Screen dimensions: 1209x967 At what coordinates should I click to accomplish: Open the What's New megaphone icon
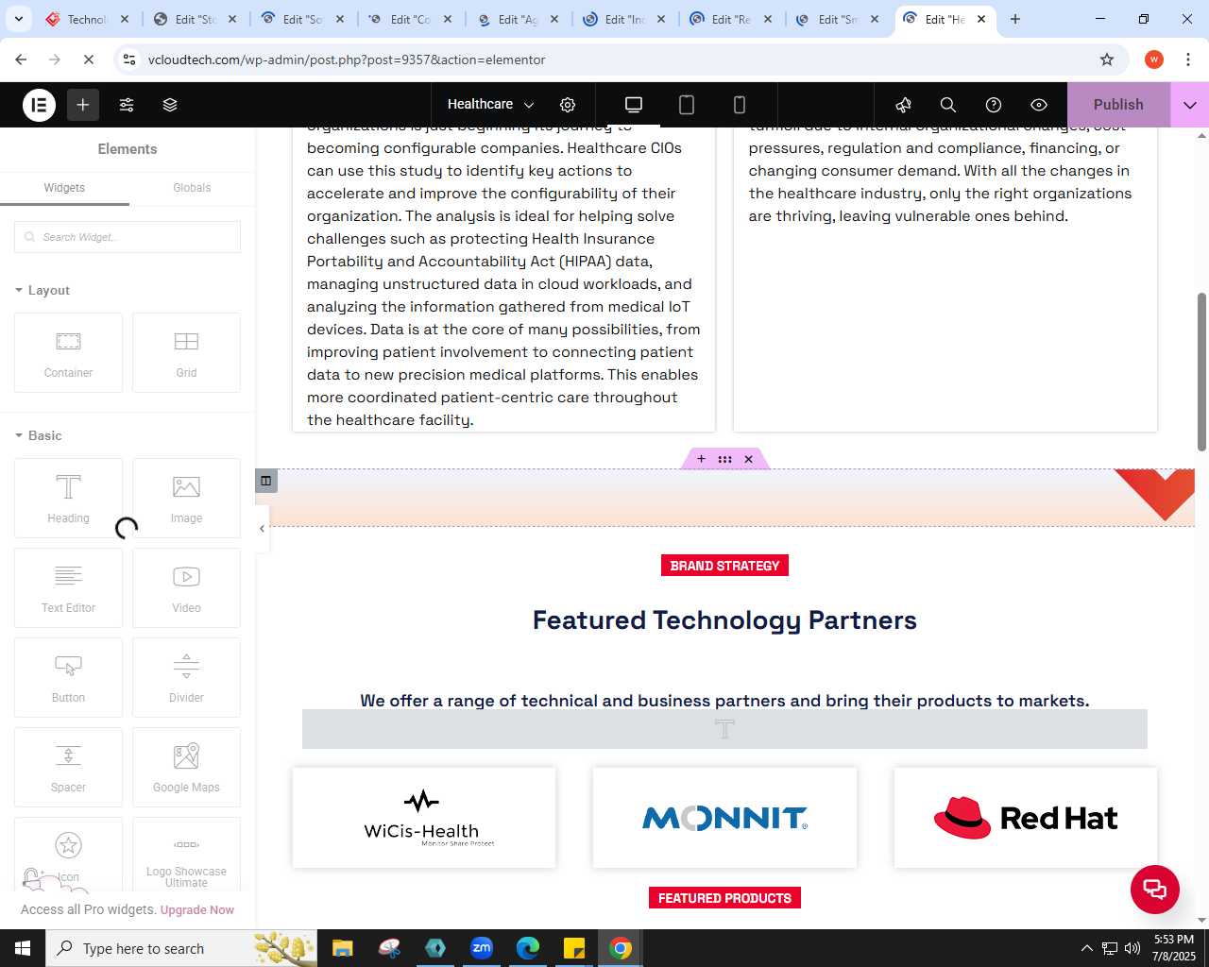(904, 105)
